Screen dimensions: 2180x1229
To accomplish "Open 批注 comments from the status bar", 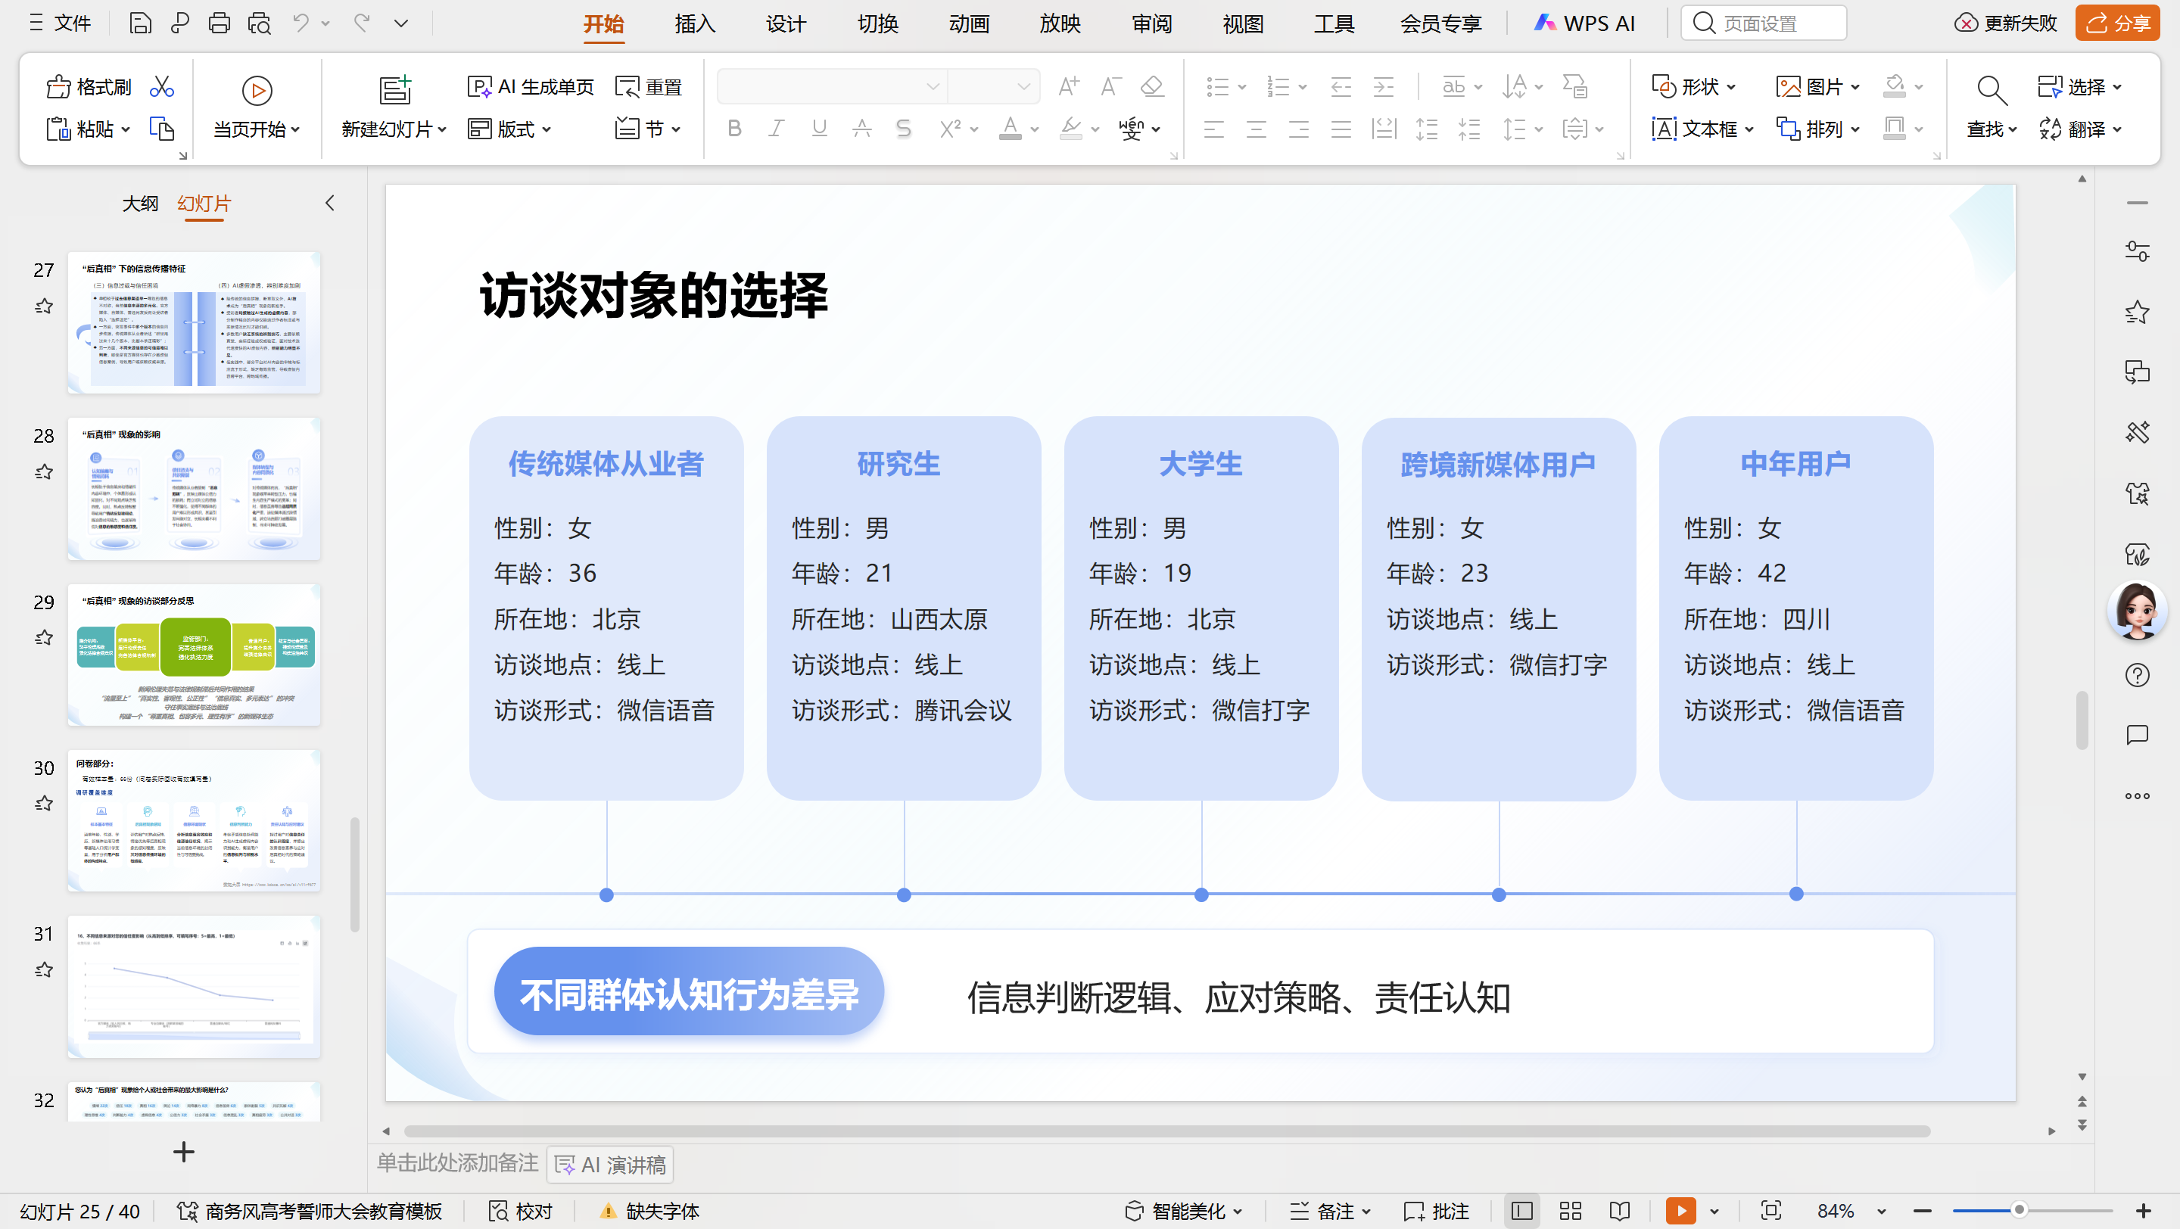I will pyautogui.click(x=1436, y=1210).
